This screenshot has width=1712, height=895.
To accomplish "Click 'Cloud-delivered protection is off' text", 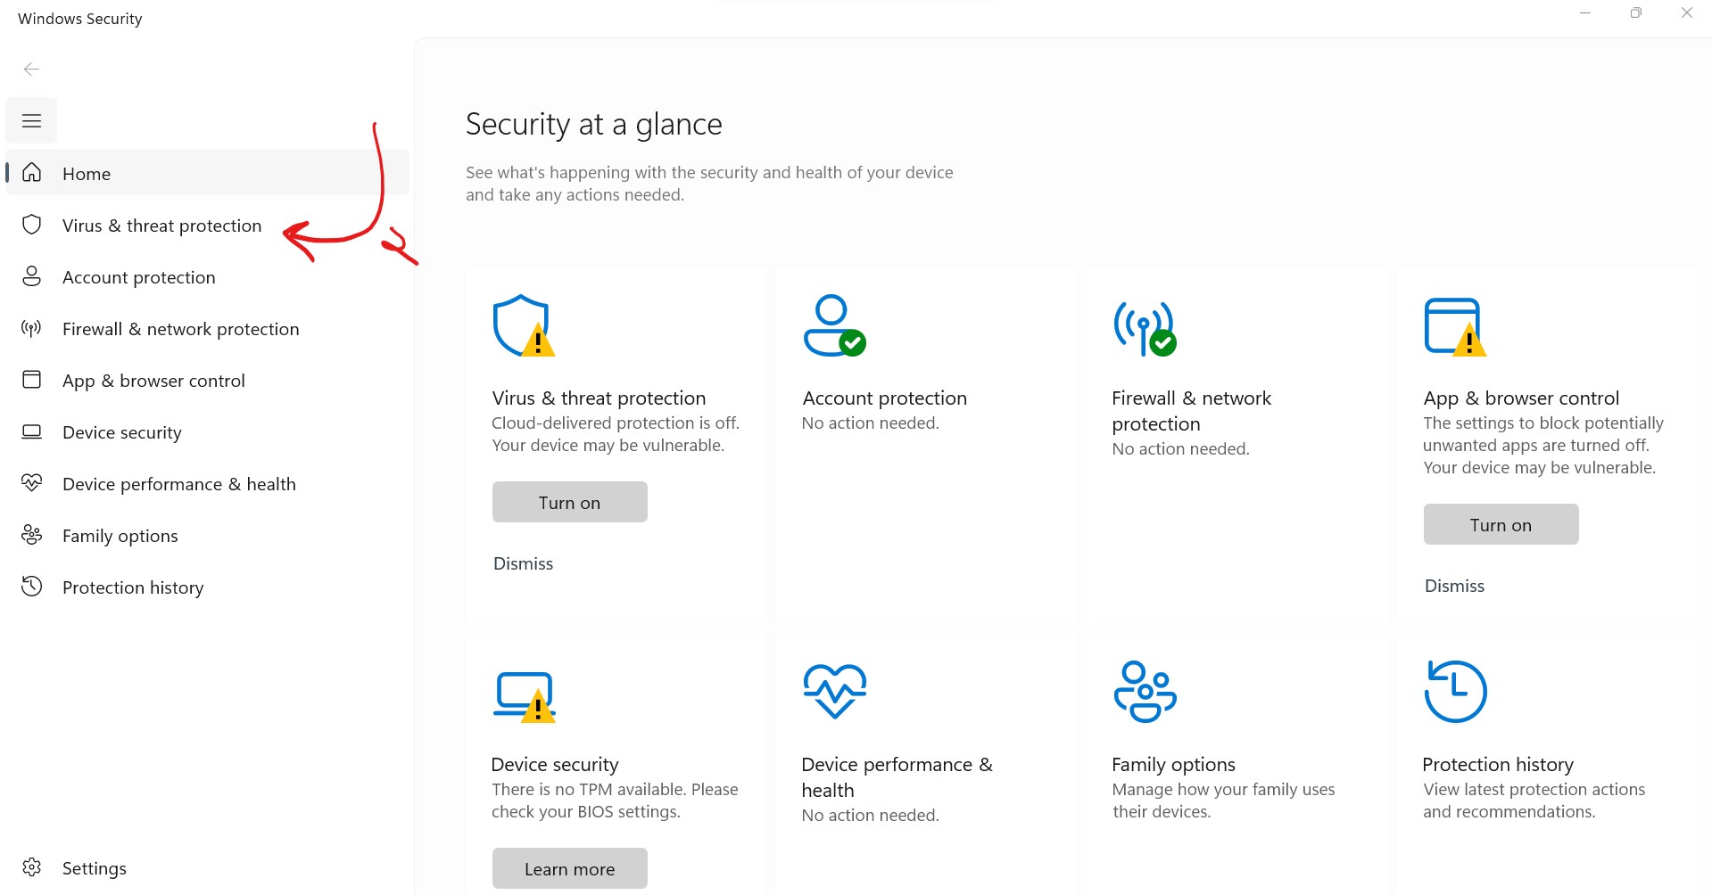I will point(616,423).
